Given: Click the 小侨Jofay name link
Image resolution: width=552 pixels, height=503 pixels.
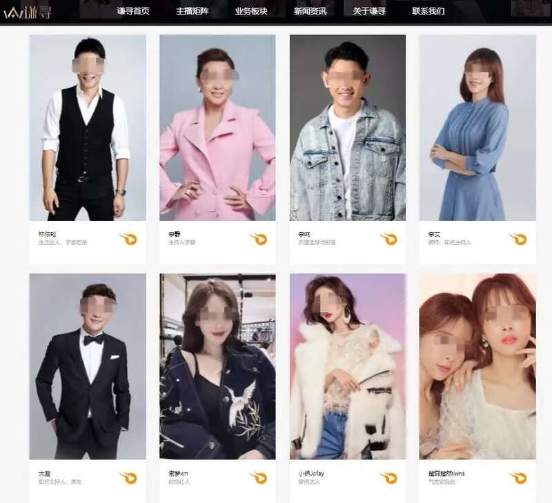Looking at the screenshot, I should (x=311, y=473).
